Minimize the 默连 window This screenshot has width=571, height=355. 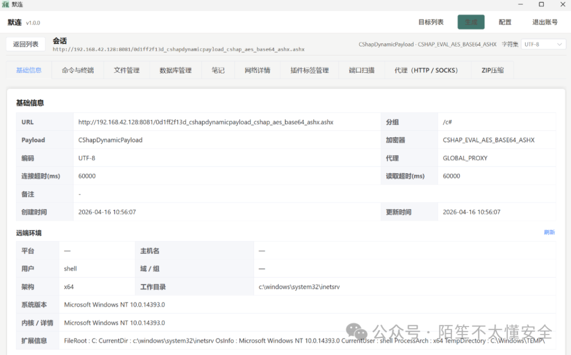(x=520, y=4)
